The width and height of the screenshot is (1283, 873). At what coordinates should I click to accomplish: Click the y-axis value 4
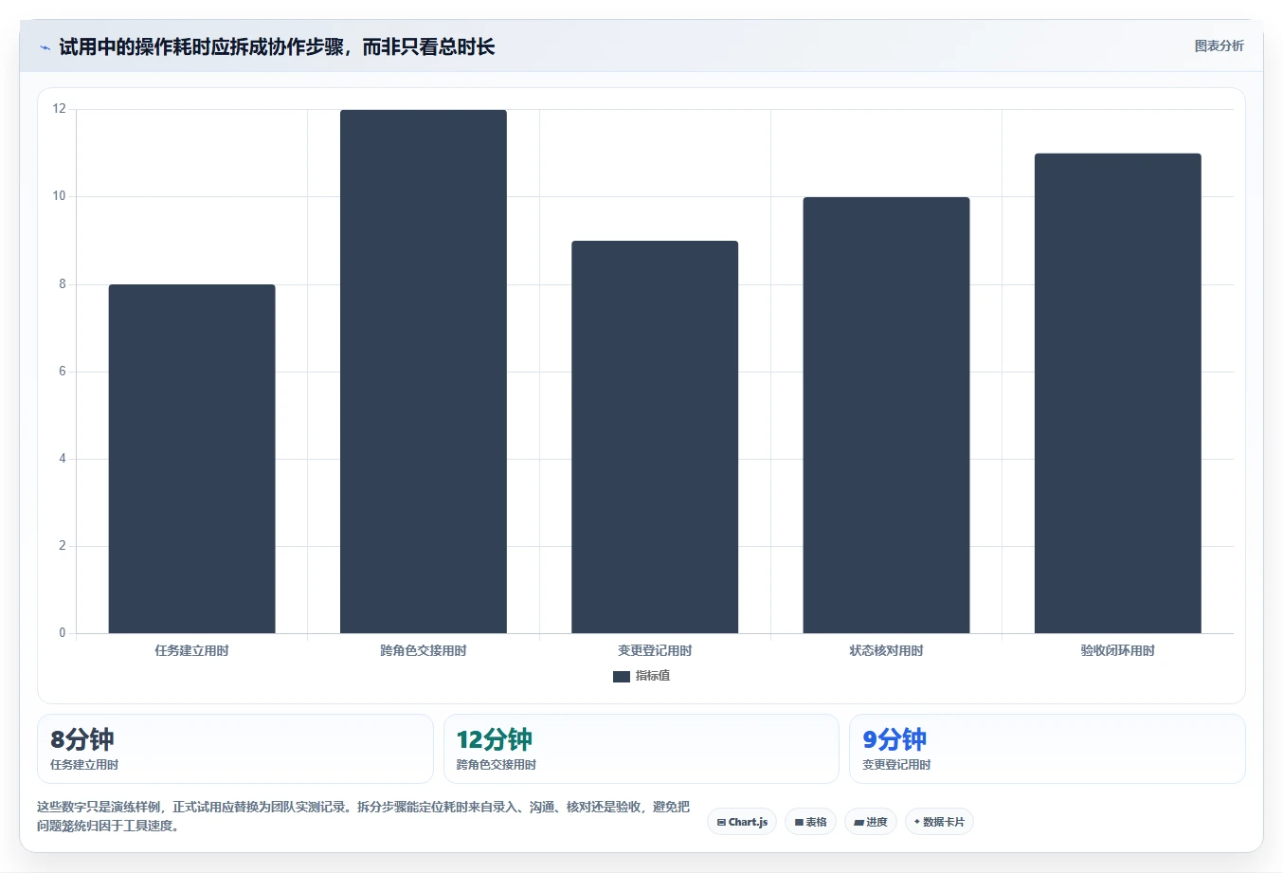pyautogui.click(x=63, y=459)
